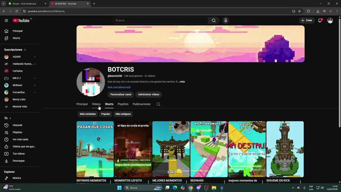Click the taskbar Buscar search box
Image resolution: width=341 pixels, height=192 pixels.
(x=143, y=188)
